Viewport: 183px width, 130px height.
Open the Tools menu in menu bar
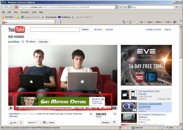point(34,12)
